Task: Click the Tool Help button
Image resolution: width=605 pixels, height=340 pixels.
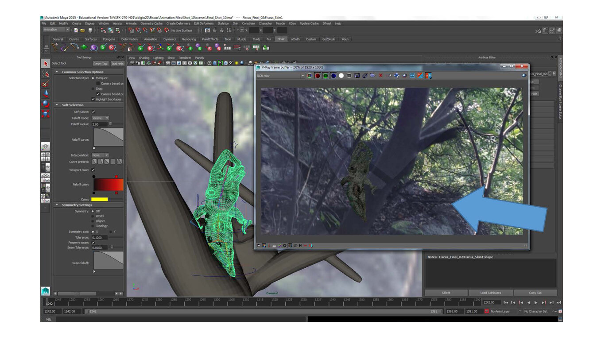Action: (x=117, y=64)
